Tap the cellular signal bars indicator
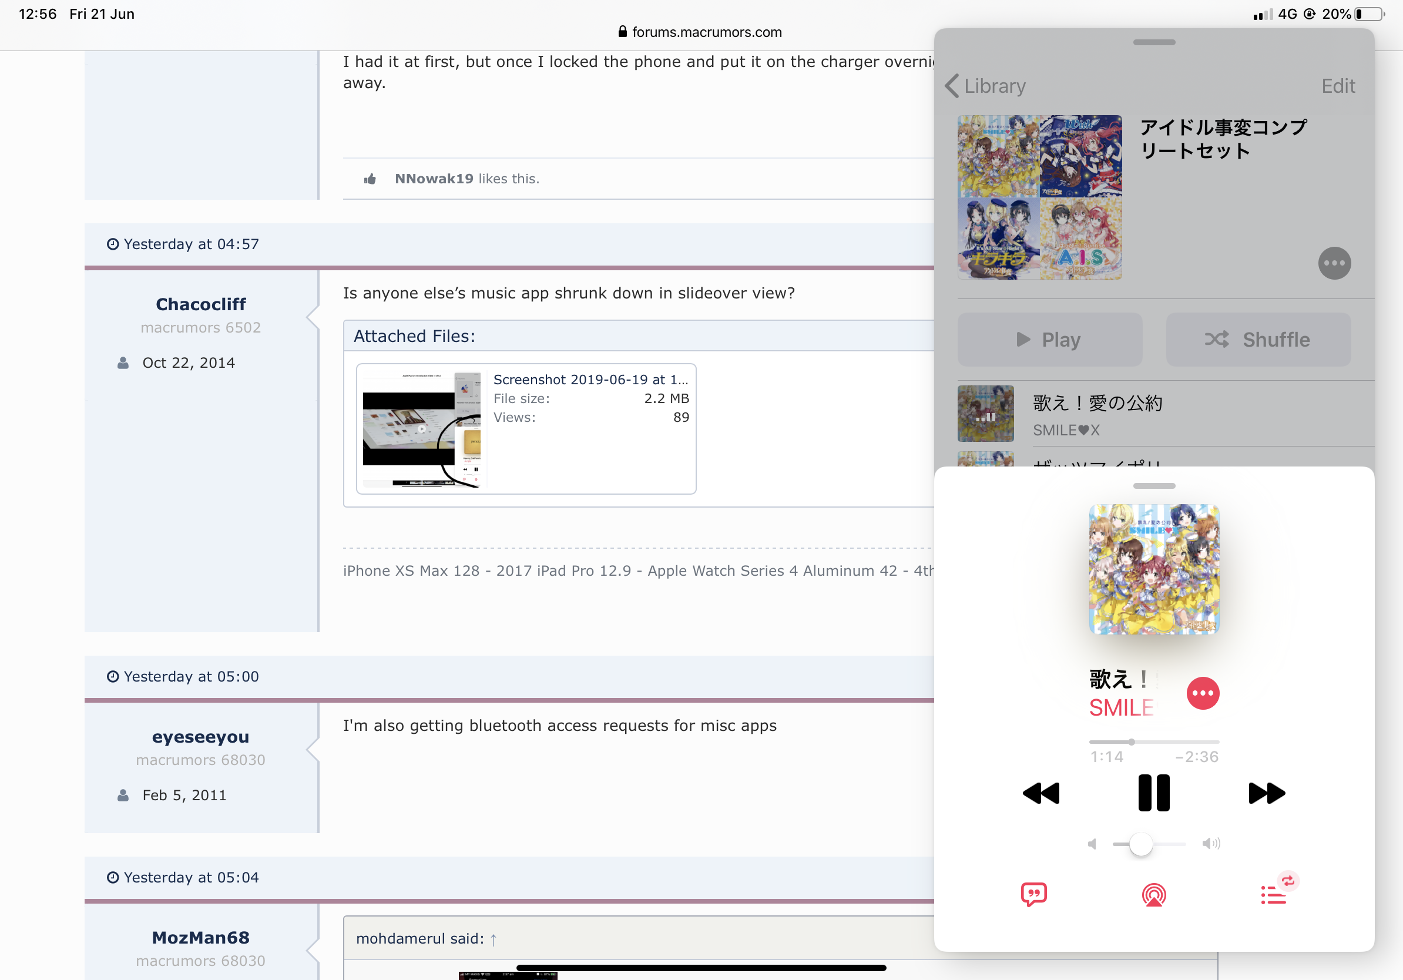The image size is (1403, 980). pyautogui.click(x=1263, y=14)
